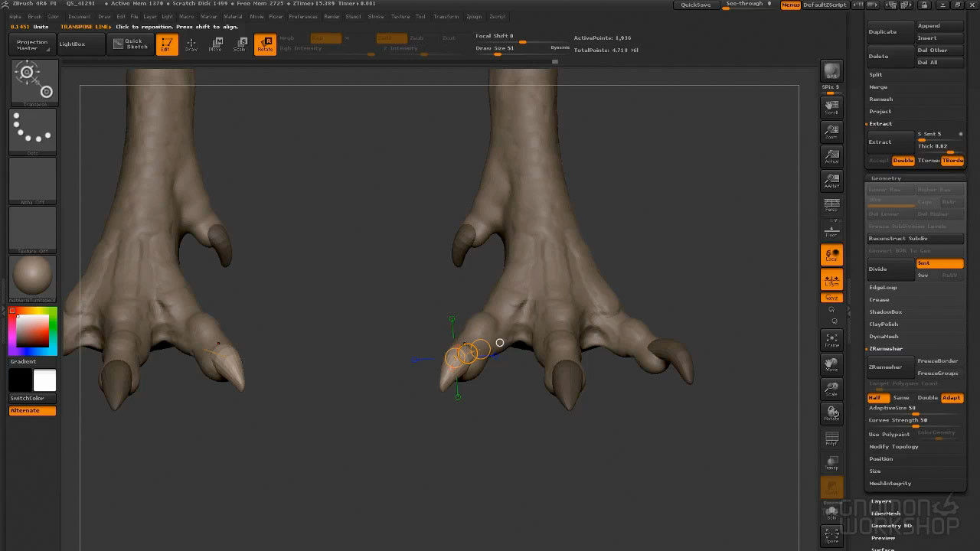980x551 pixels.
Task: Toggle Persp perspective view
Action: coord(831,205)
